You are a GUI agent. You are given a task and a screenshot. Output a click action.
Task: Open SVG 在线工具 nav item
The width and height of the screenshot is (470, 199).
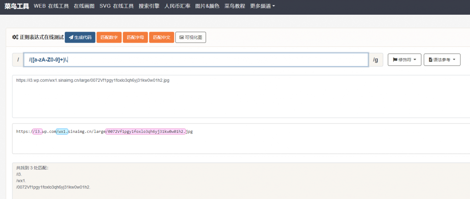117,6
